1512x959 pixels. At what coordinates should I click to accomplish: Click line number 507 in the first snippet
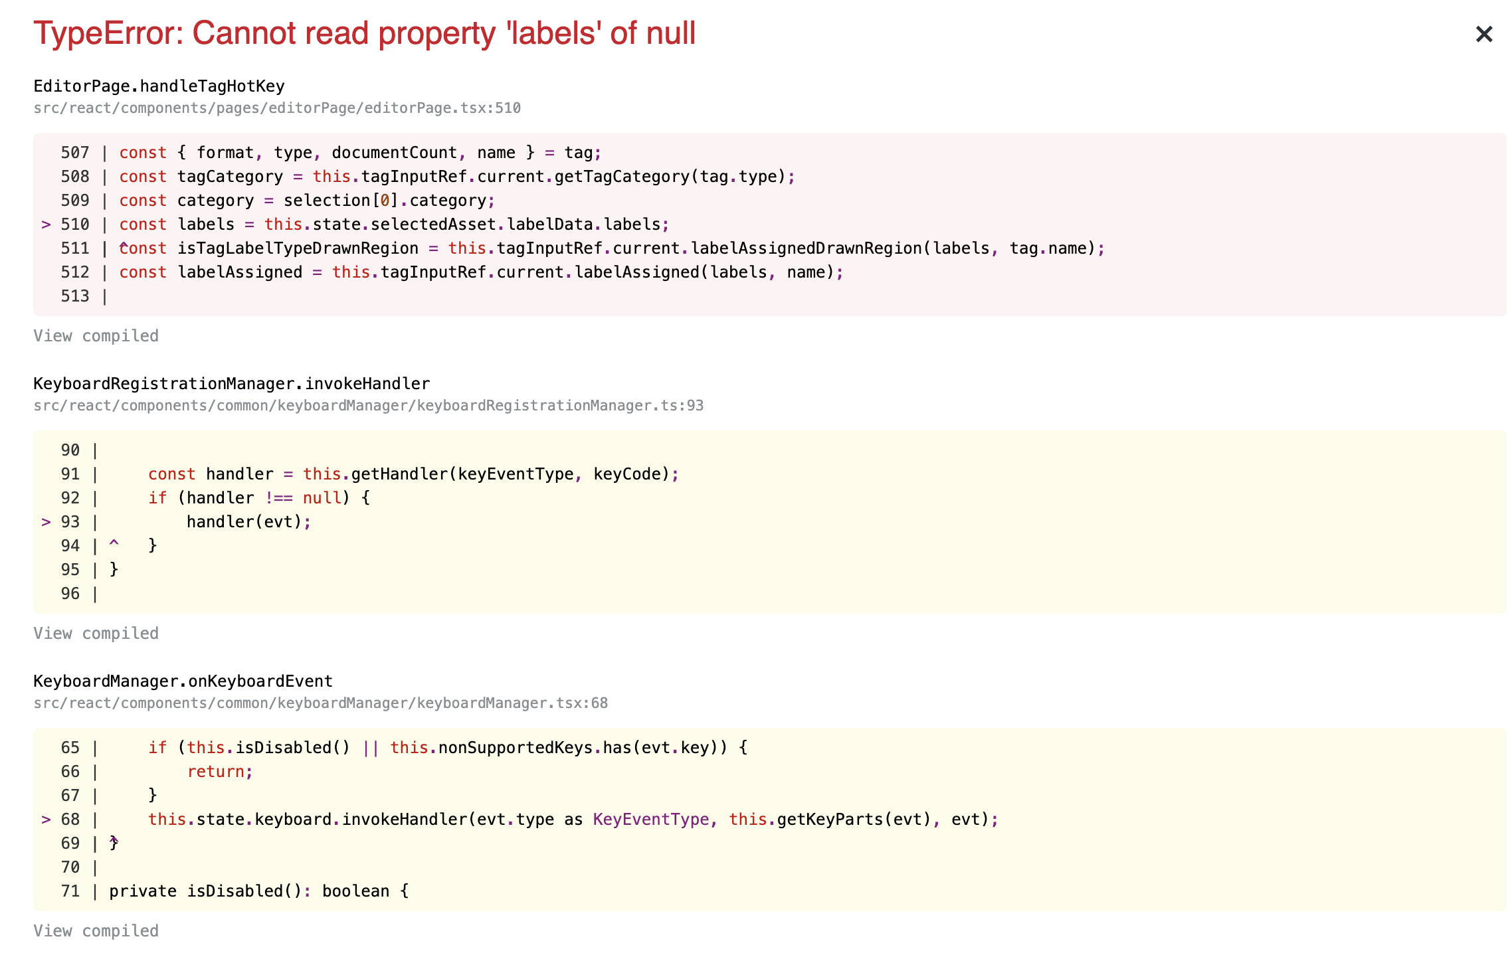[75, 152]
